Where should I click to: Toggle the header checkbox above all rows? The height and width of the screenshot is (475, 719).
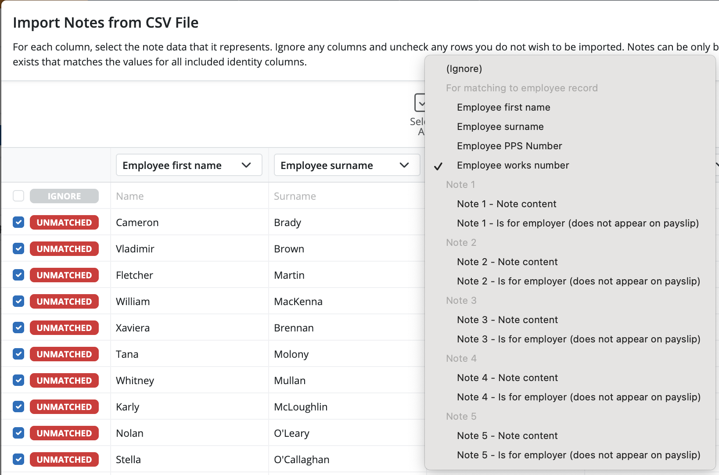pyautogui.click(x=18, y=196)
